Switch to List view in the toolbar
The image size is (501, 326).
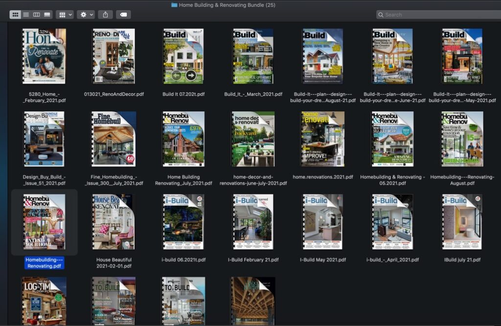[26, 14]
